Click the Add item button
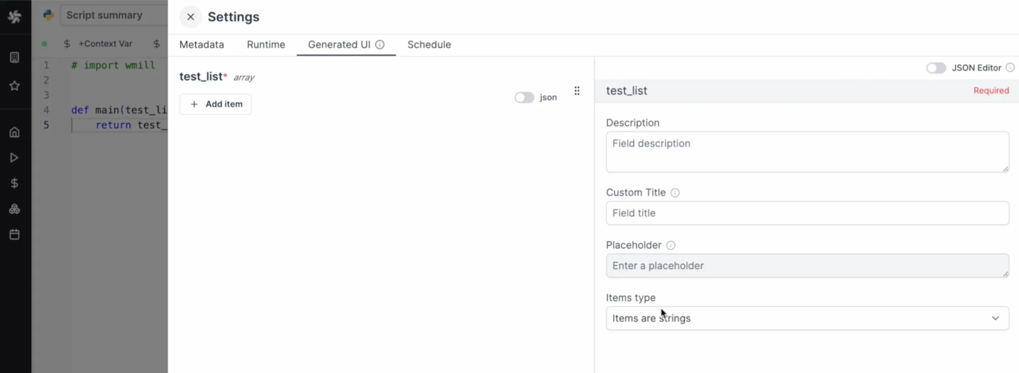Image resolution: width=1019 pixels, height=373 pixels. pos(215,104)
